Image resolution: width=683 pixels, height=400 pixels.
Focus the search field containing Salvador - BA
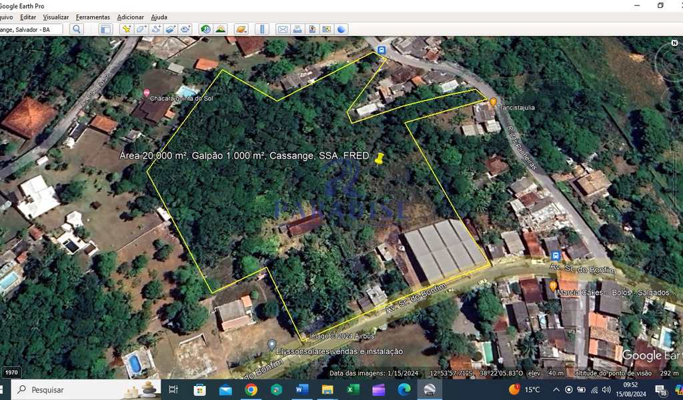[31, 29]
